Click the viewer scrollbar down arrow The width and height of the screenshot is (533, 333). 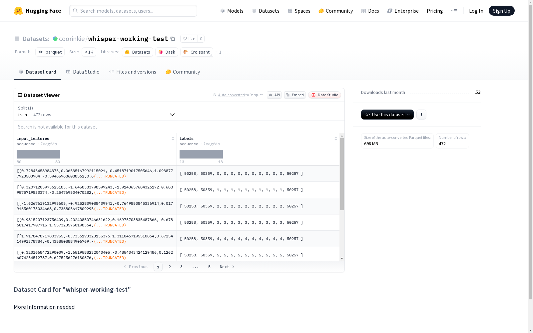tap(342, 258)
